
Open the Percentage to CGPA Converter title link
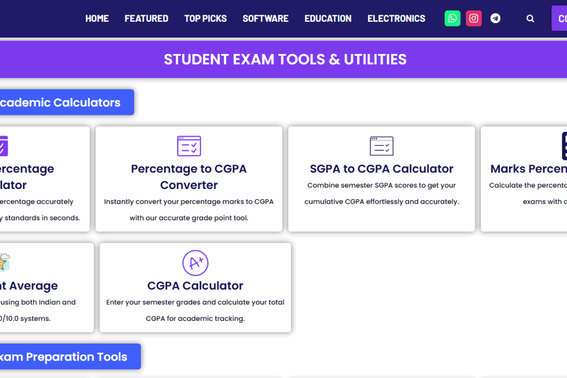click(189, 177)
